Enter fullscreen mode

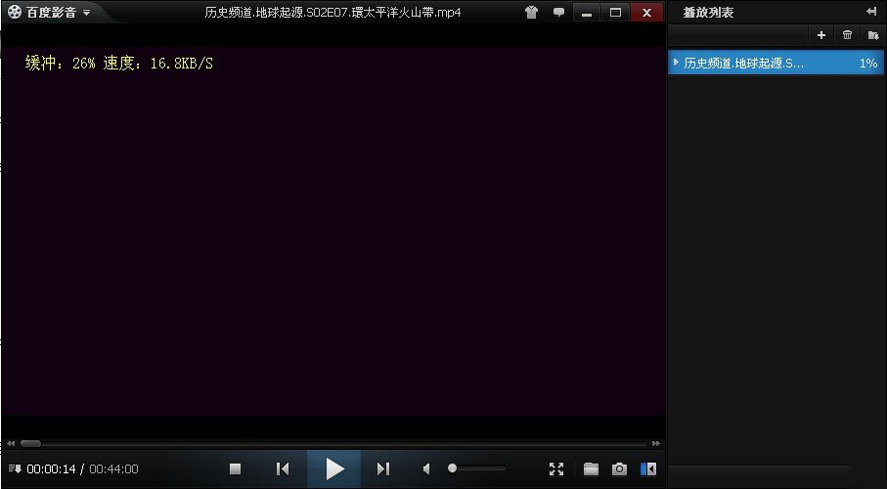556,469
